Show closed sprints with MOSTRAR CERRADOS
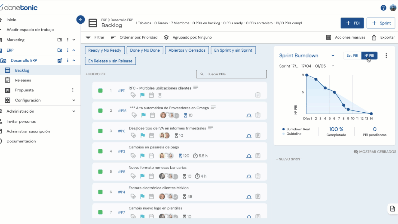This screenshot has height=224, width=398. (375, 152)
